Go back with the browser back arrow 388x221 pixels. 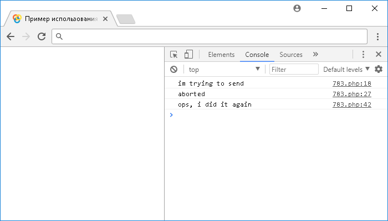11,36
